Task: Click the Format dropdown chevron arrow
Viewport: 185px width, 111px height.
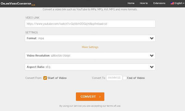Action: click(152, 38)
